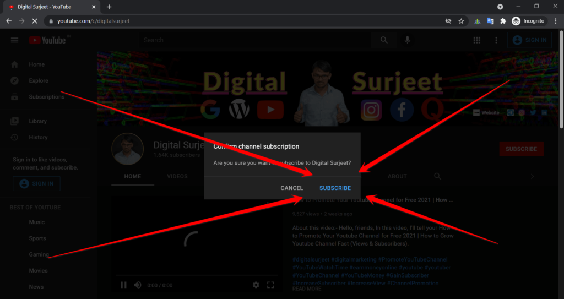Open the #digitalsurjeet hashtag link

[x=311, y=259]
